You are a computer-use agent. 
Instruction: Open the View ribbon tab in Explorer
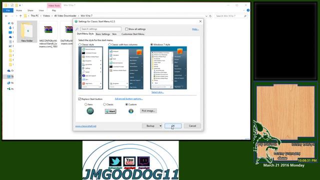point(41,10)
